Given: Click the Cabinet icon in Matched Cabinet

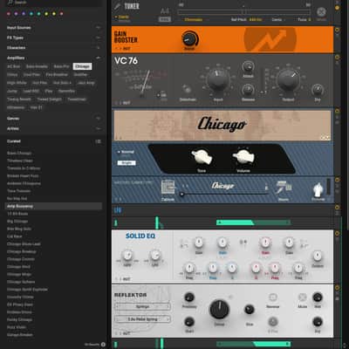Looking at the screenshot, I should pyautogui.click(x=168, y=188).
